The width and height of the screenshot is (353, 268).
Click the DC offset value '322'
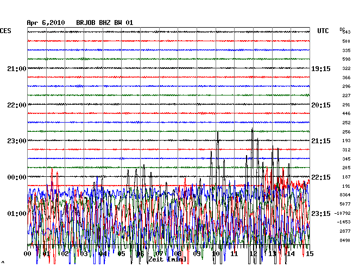(x=346, y=68)
